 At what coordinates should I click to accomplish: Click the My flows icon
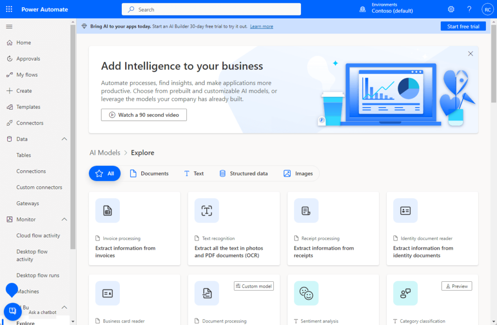10,75
